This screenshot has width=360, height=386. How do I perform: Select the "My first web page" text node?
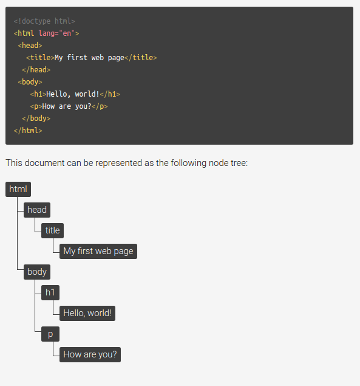click(x=98, y=251)
